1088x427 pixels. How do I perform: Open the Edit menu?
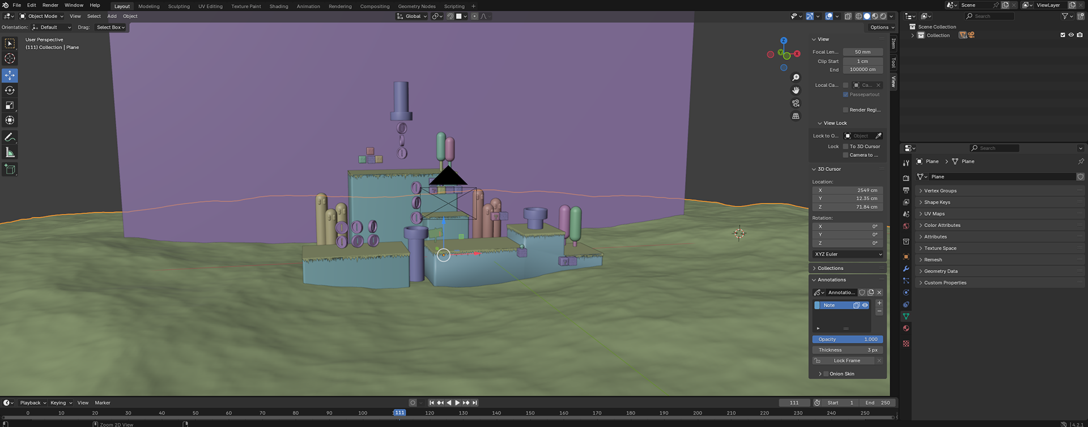(32, 5)
